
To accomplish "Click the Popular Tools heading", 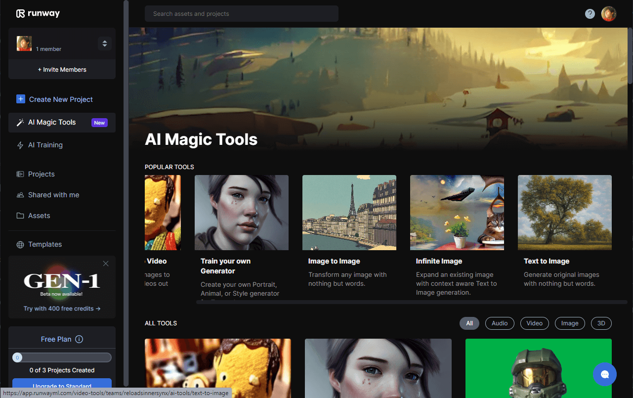I will pyautogui.click(x=169, y=167).
